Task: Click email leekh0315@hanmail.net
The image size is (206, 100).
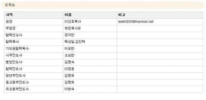Action: point(136,22)
